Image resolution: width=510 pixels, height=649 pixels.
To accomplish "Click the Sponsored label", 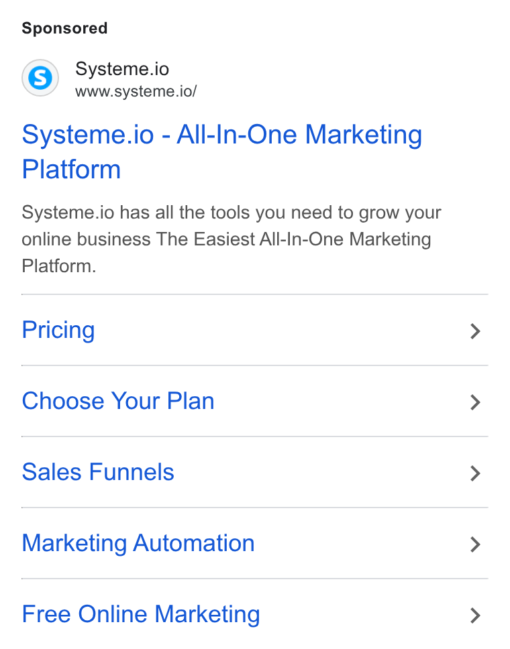I will pos(64,28).
